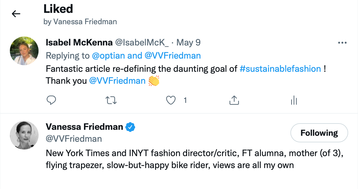Retweet Isabel McKenna's tweet
The width and height of the screenshot is (358, 189).
coord(111,100)
